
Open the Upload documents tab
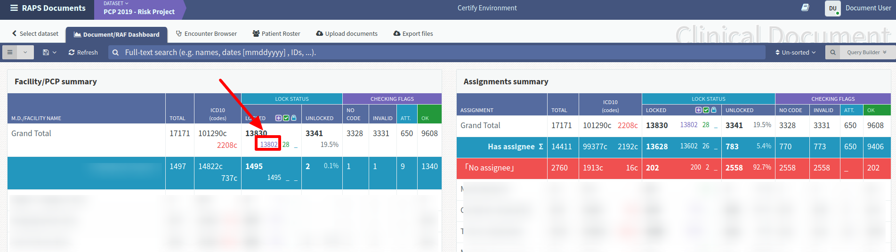[347, 33]
